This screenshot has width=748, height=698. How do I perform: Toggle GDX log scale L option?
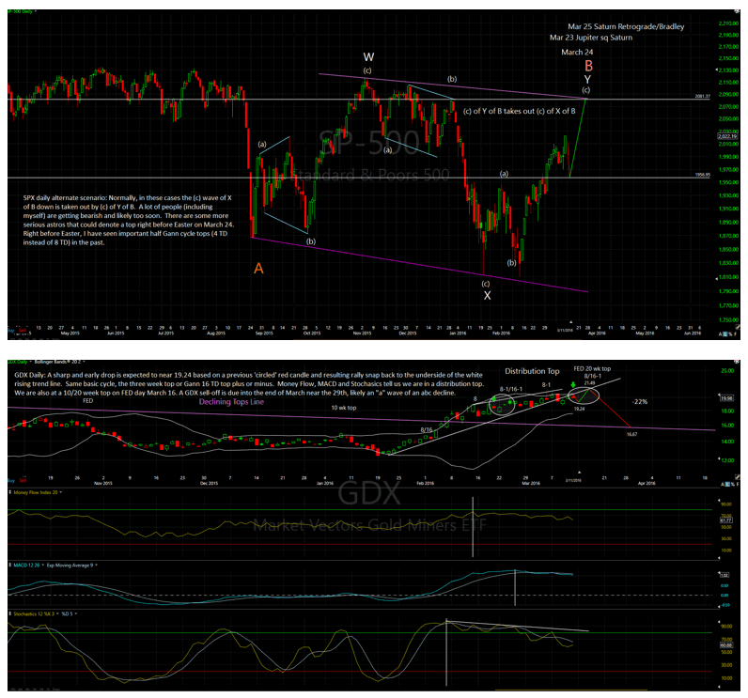[x=726, y=484]
